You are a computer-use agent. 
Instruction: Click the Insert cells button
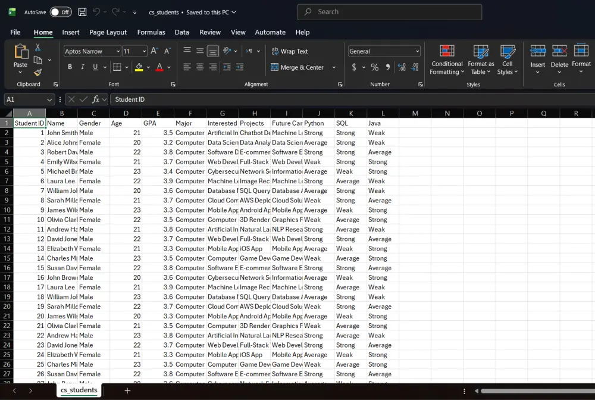[x=538, y=60]
